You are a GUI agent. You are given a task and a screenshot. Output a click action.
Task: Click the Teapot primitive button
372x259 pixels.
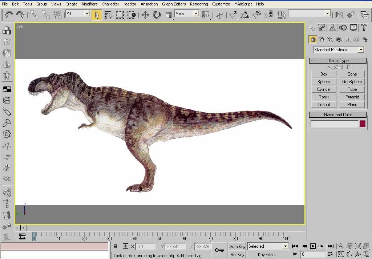pos(324,105)
